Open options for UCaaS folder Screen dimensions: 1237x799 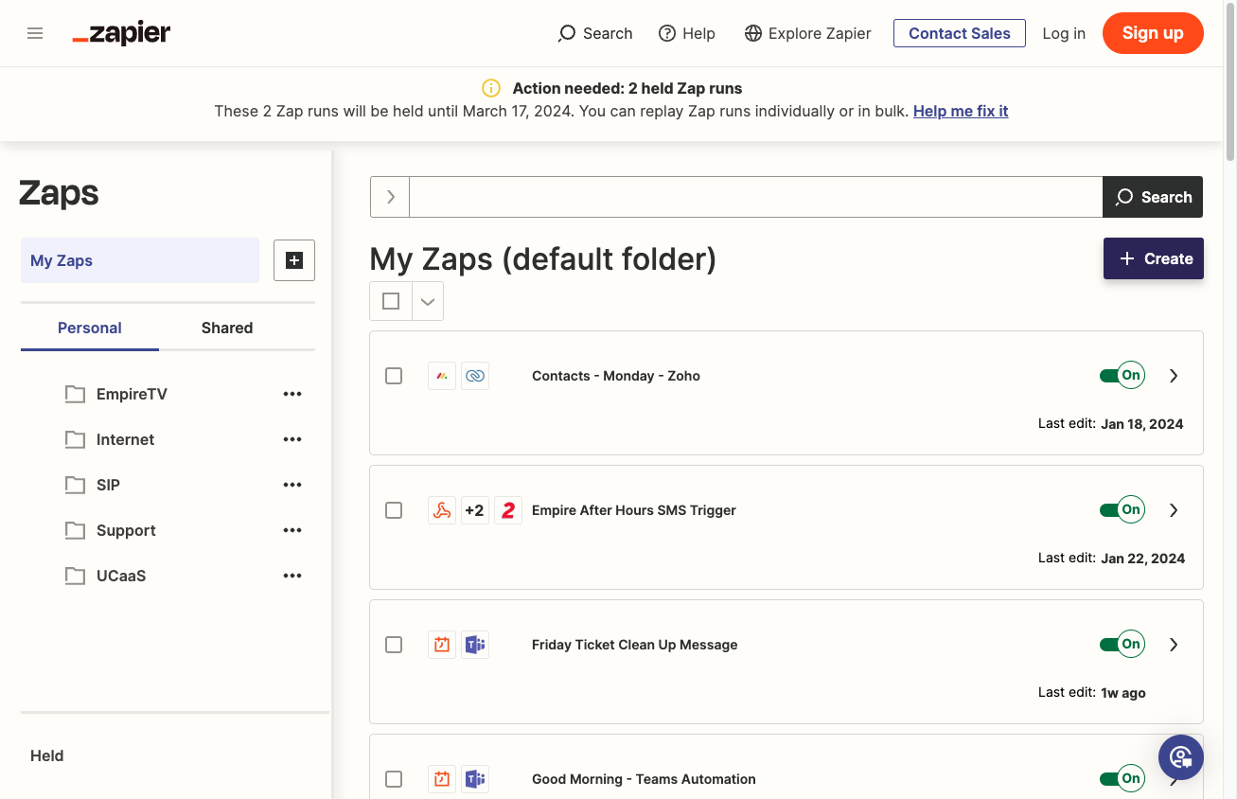pyautogui.click(x=292, y=576)
